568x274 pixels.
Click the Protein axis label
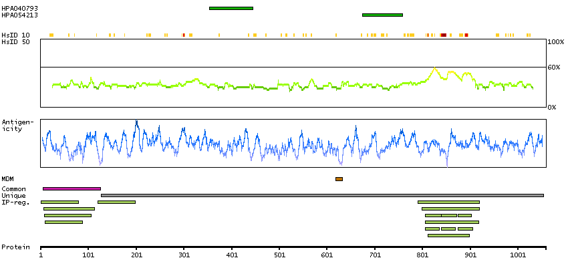click(15, 247)
